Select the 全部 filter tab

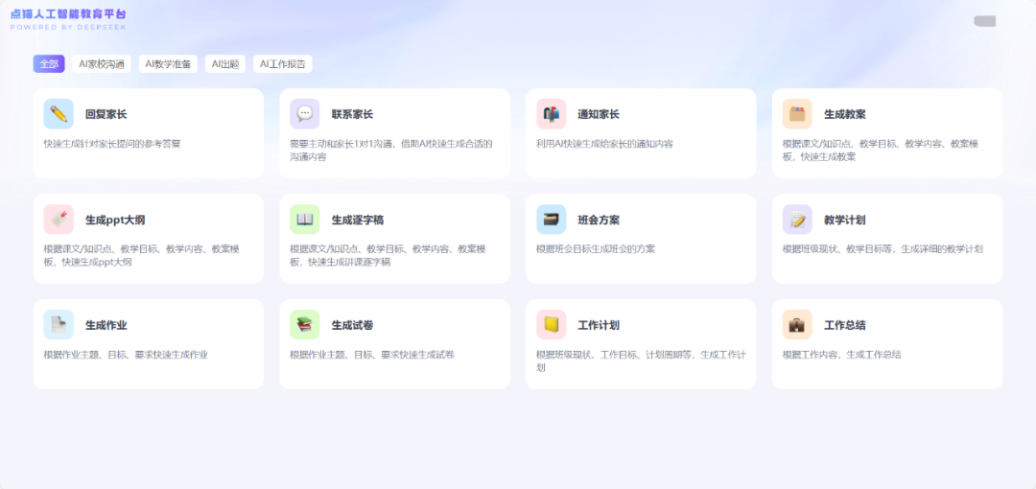(x=49, y=64)
